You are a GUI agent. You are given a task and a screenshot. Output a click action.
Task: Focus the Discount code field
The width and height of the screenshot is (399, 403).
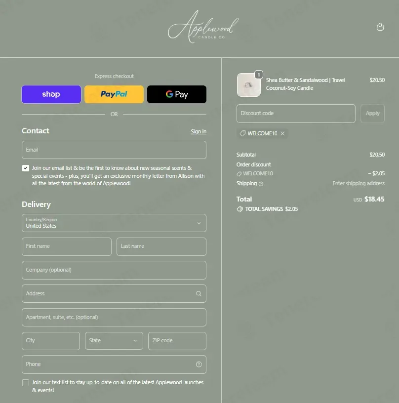click(296, 114)
